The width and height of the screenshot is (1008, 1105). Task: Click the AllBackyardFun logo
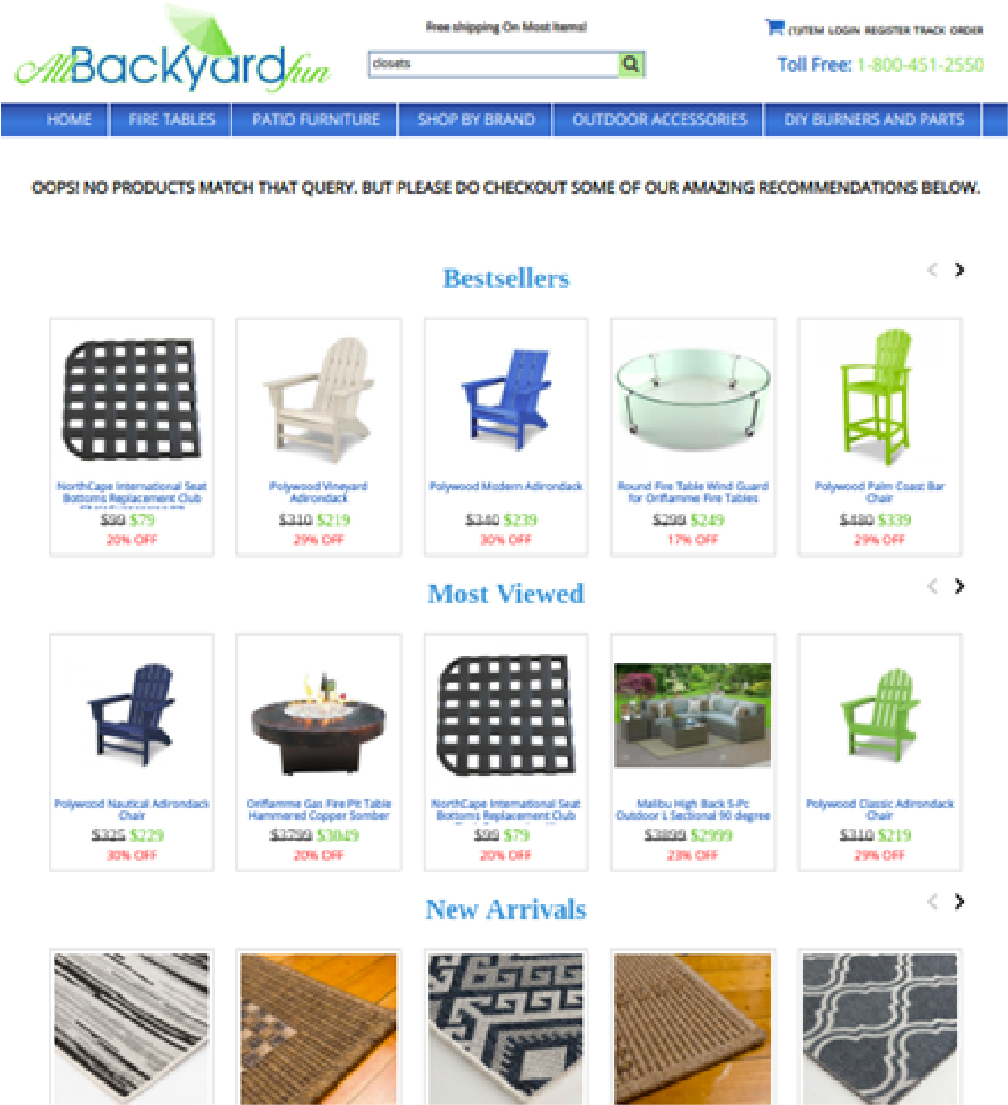tap(173, 52)
